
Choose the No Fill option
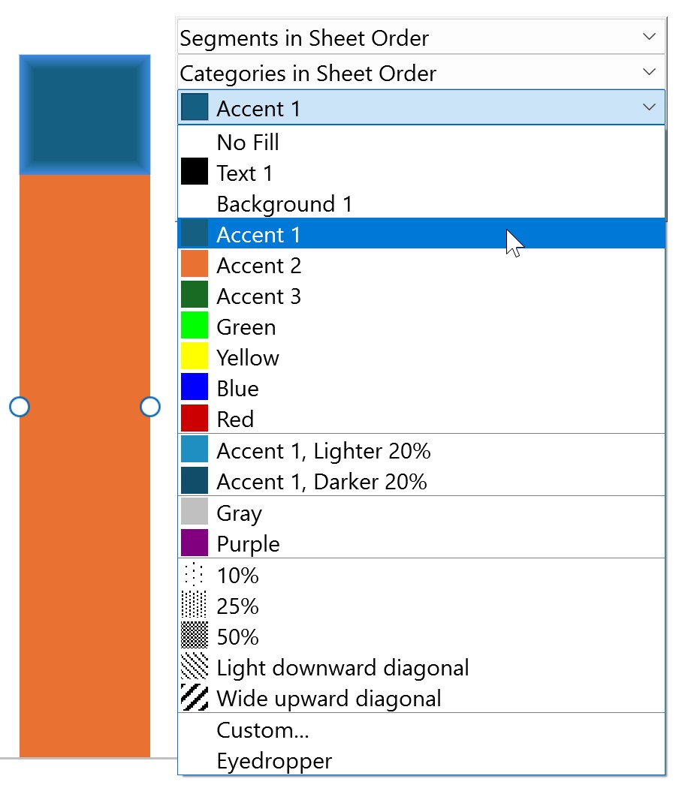click(248, 142)
